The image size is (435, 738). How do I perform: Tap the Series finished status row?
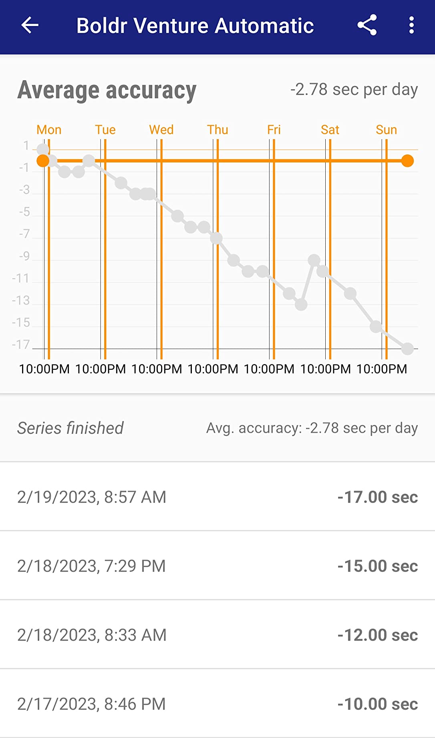click(x=217, y=428)
